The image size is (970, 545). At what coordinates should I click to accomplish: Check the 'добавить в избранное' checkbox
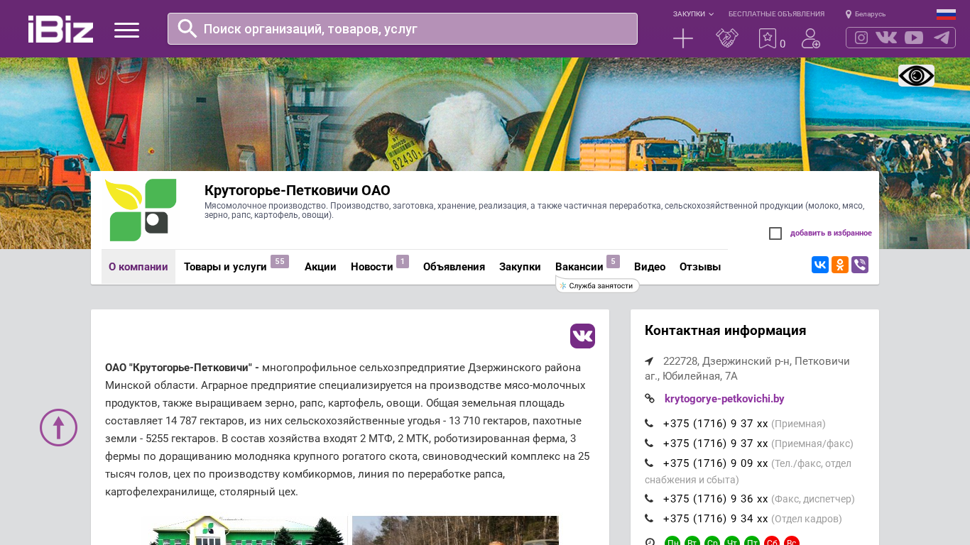click(x=775, y=233)
